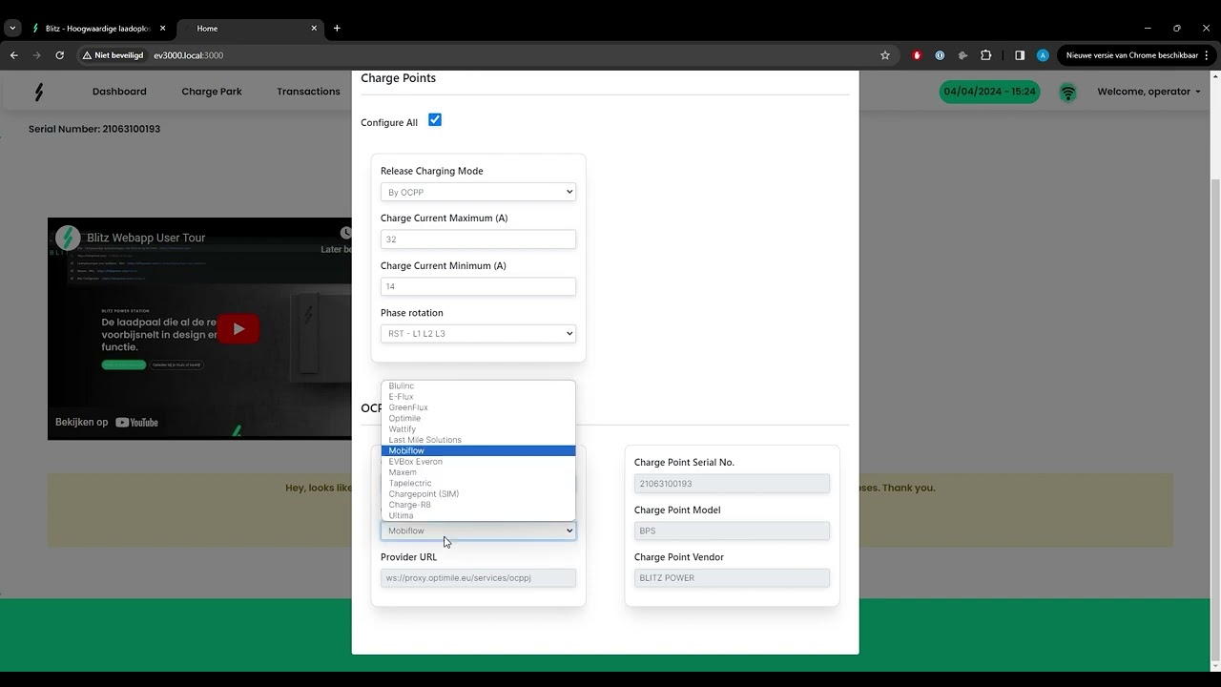Click Serial Number: 21063100193 text
The image size is (1221, 687).
(94, 129)
